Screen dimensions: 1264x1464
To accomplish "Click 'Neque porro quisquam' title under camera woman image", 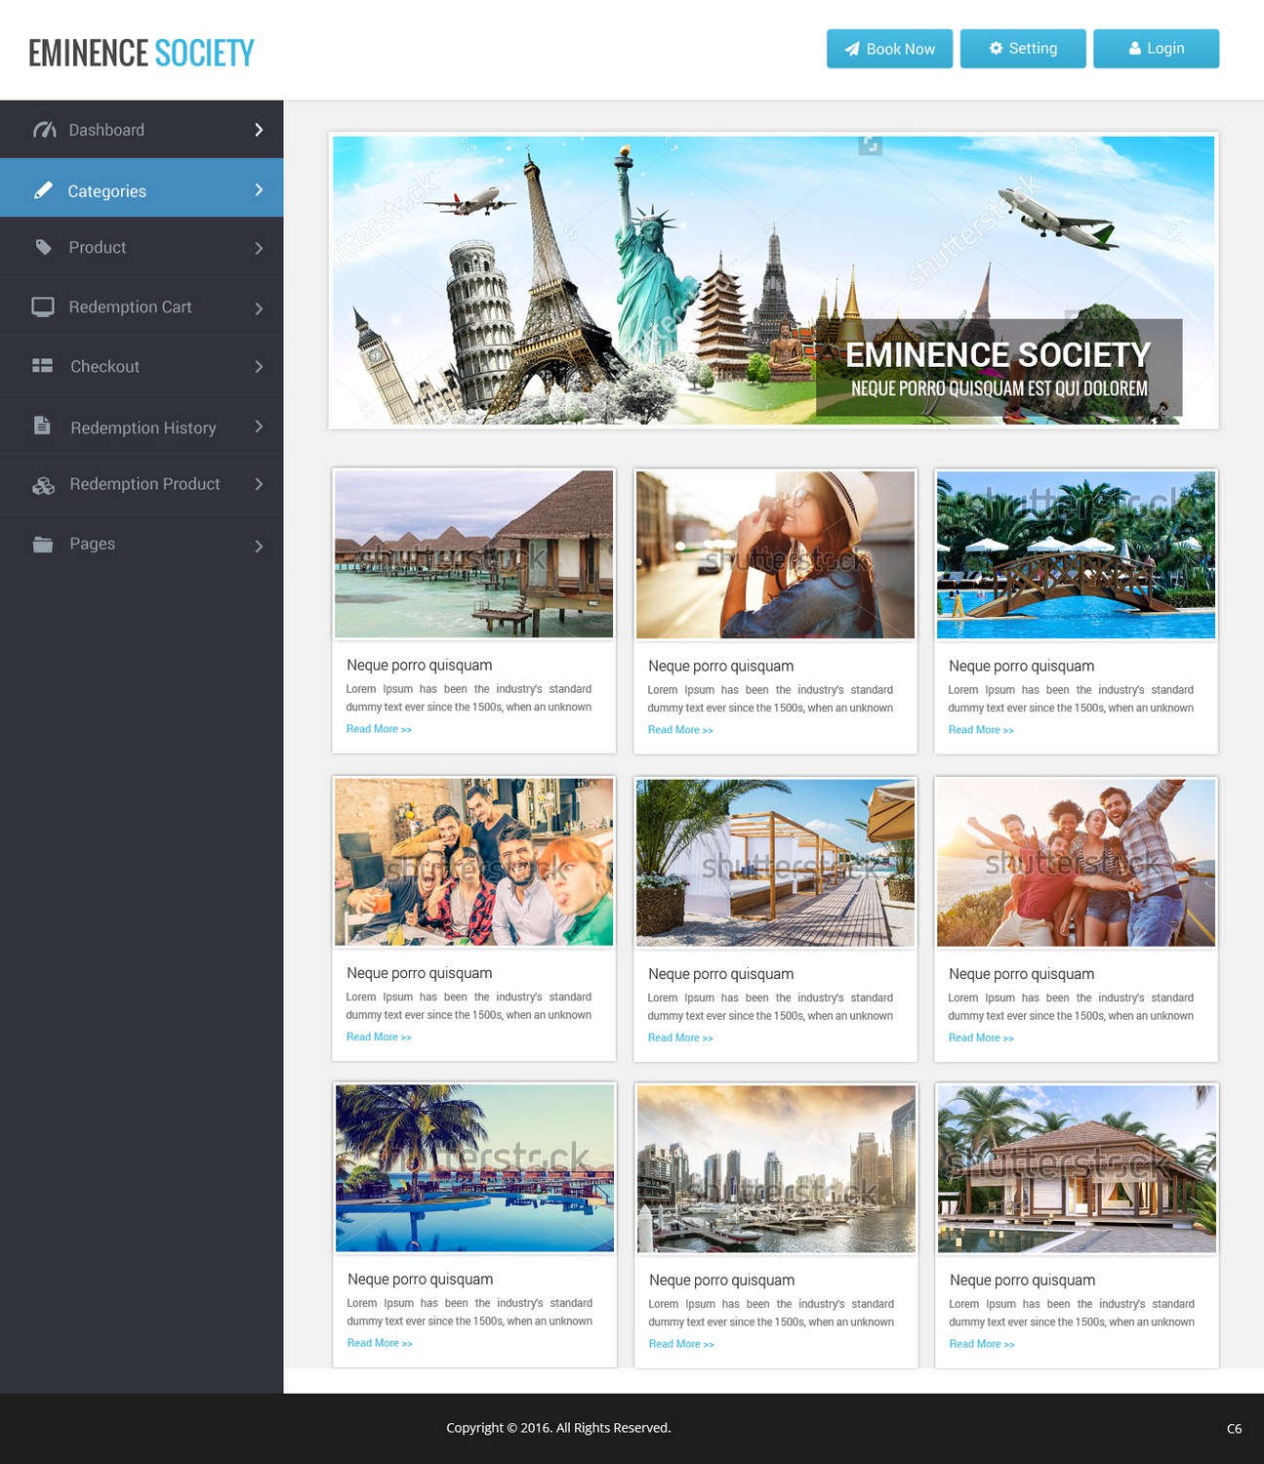I will 721,667.
